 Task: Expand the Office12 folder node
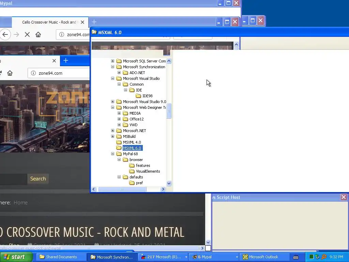point(119,119)
